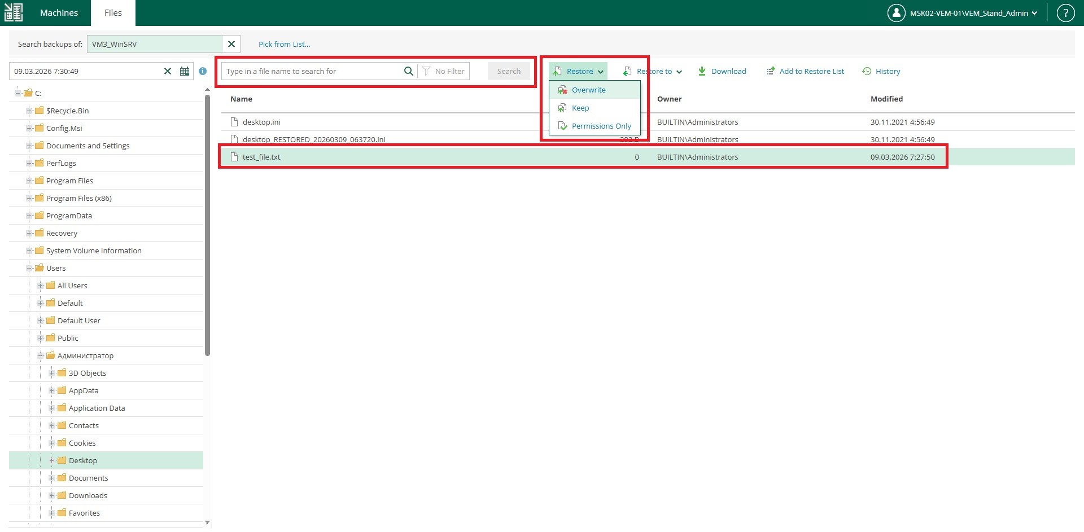Open the Veeam Enterprise Manager logo icon
Image resolution: width=1084 pixels, height=532 pixels.
[x=14, y=12]
